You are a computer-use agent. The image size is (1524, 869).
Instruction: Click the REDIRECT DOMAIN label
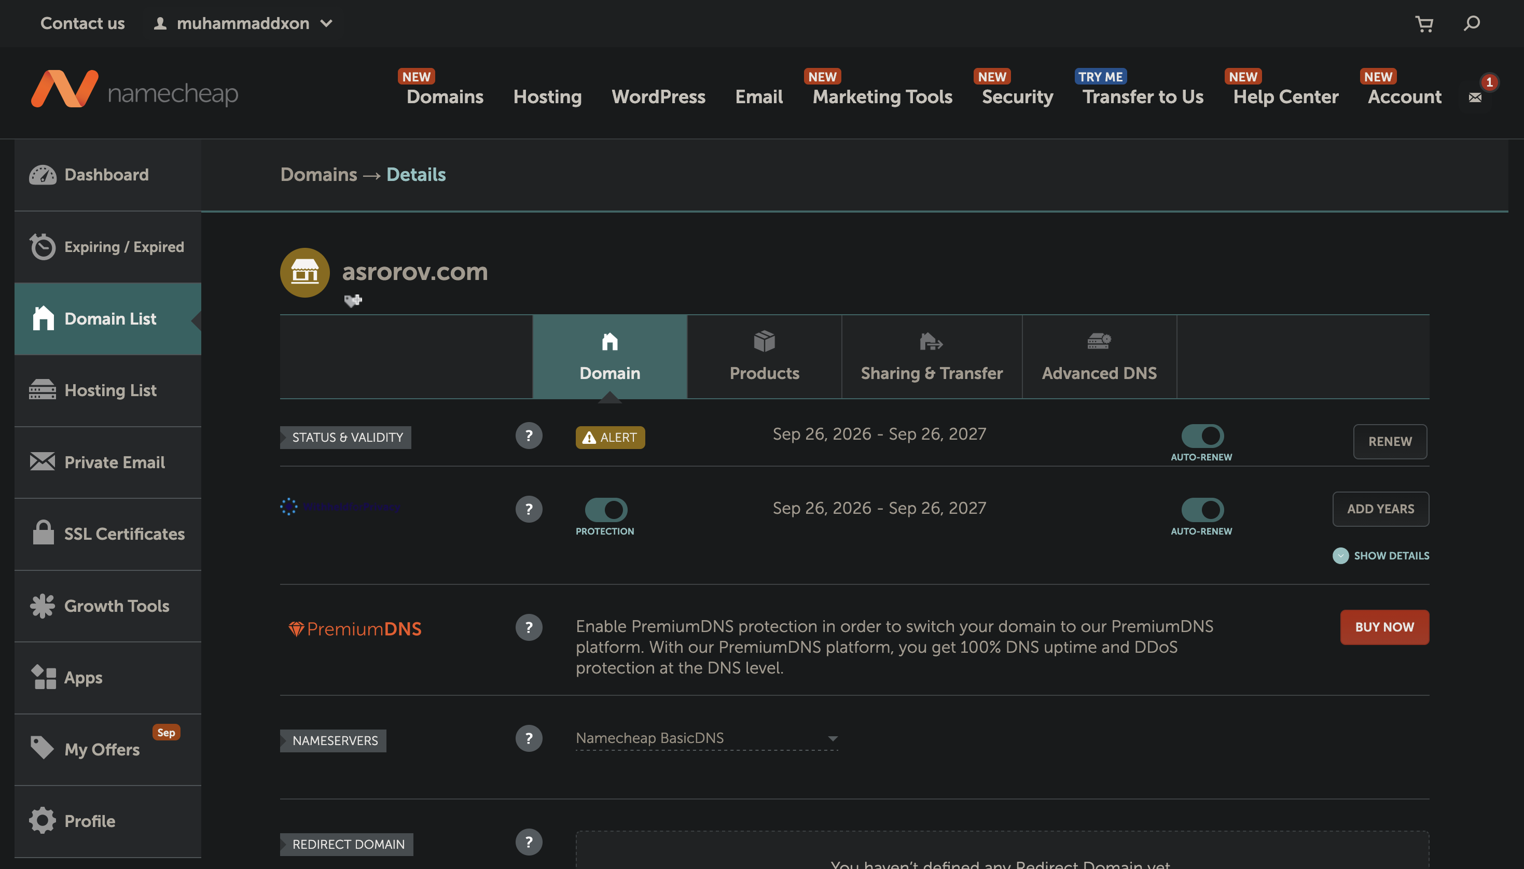[x=347, y=845]
